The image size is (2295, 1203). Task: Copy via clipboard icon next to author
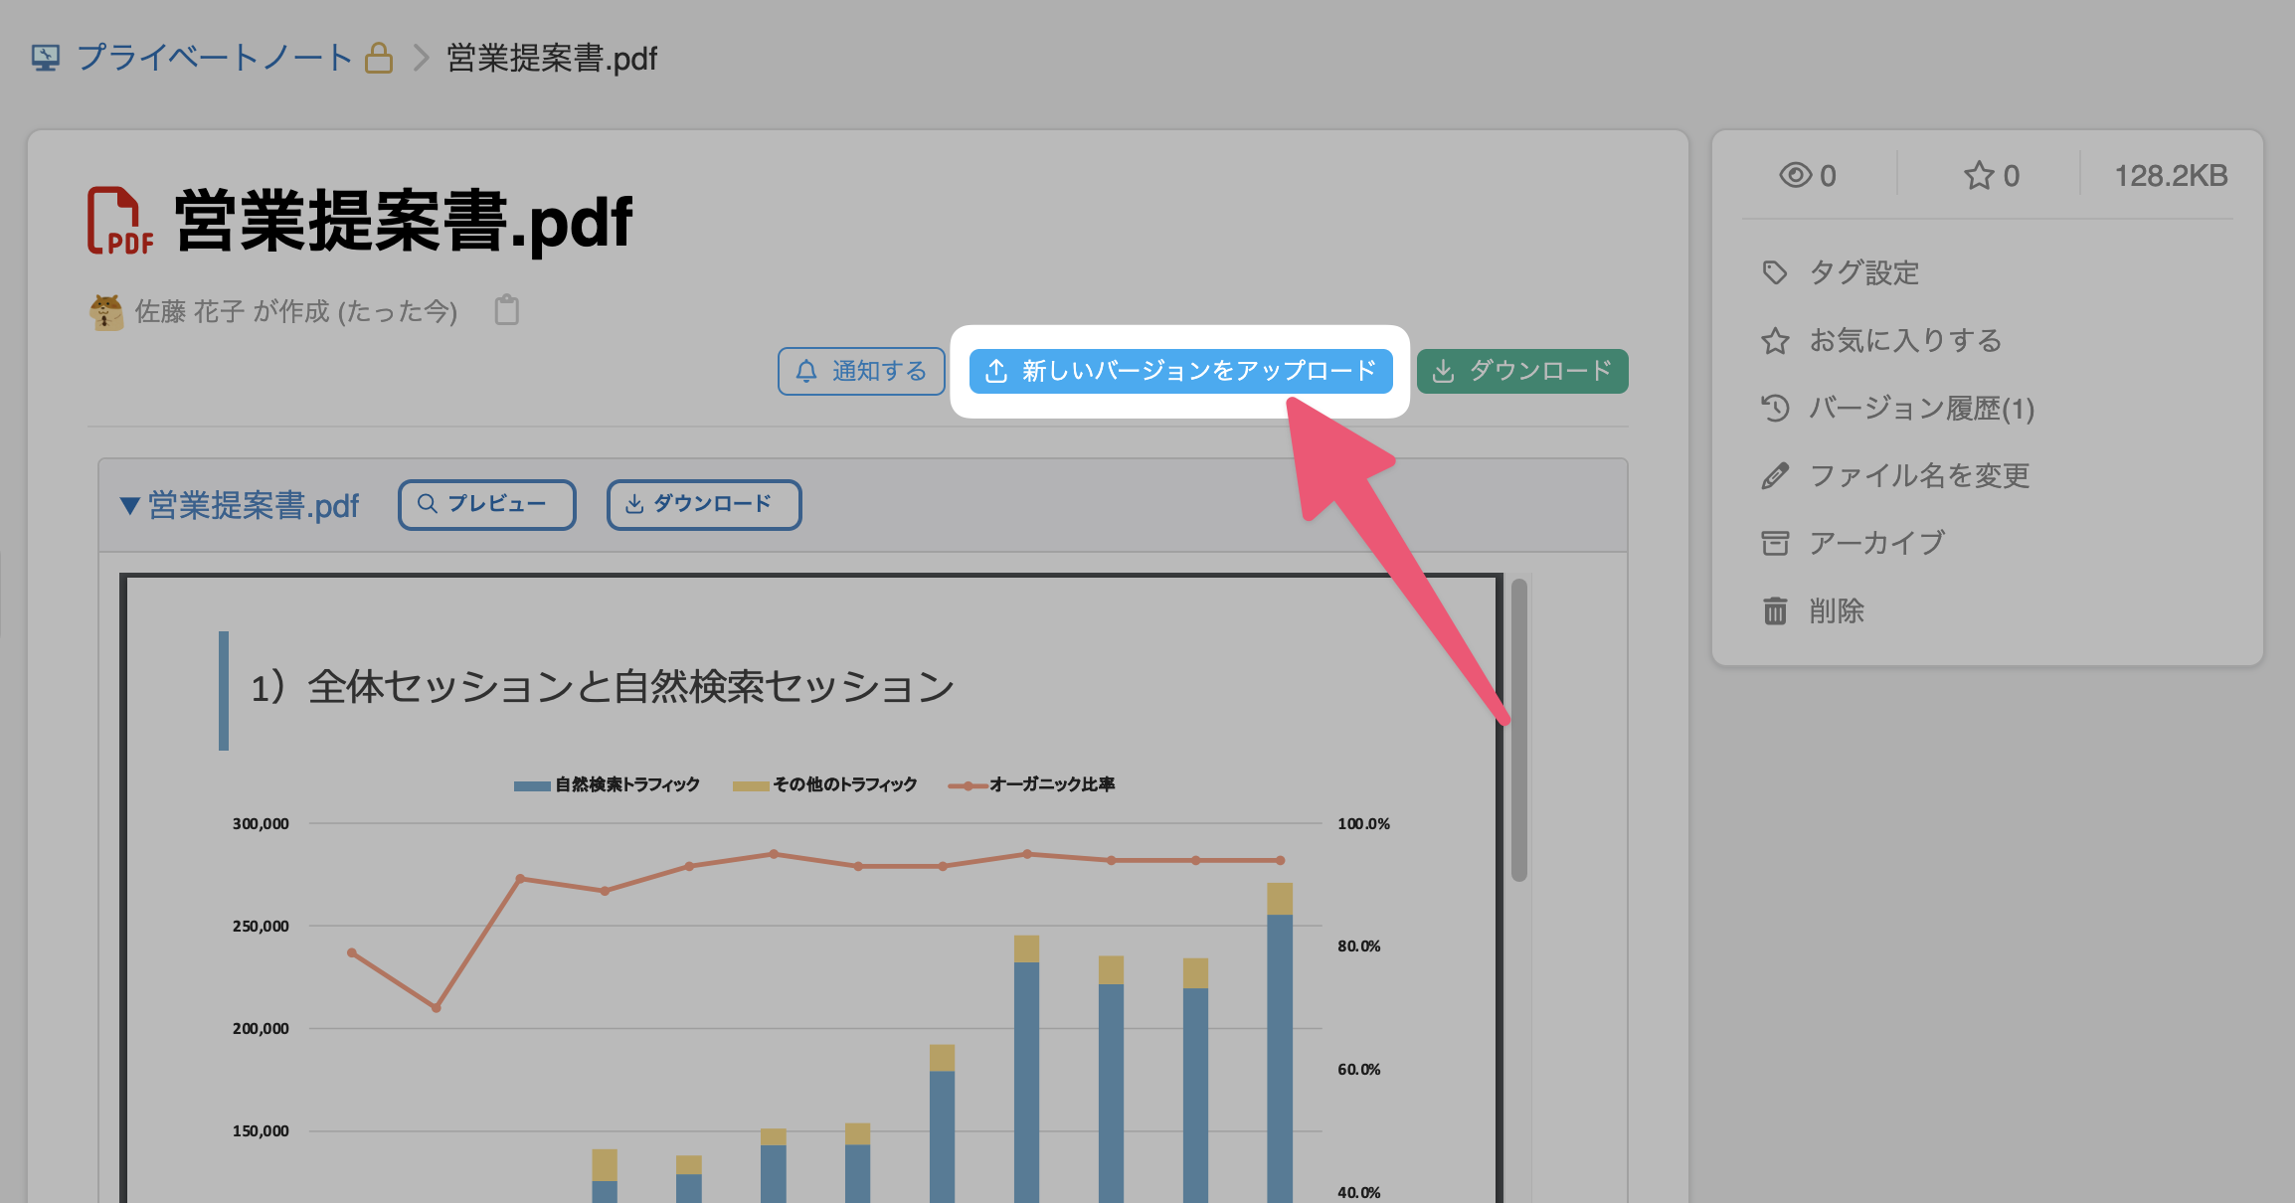[x=507, y=310]
